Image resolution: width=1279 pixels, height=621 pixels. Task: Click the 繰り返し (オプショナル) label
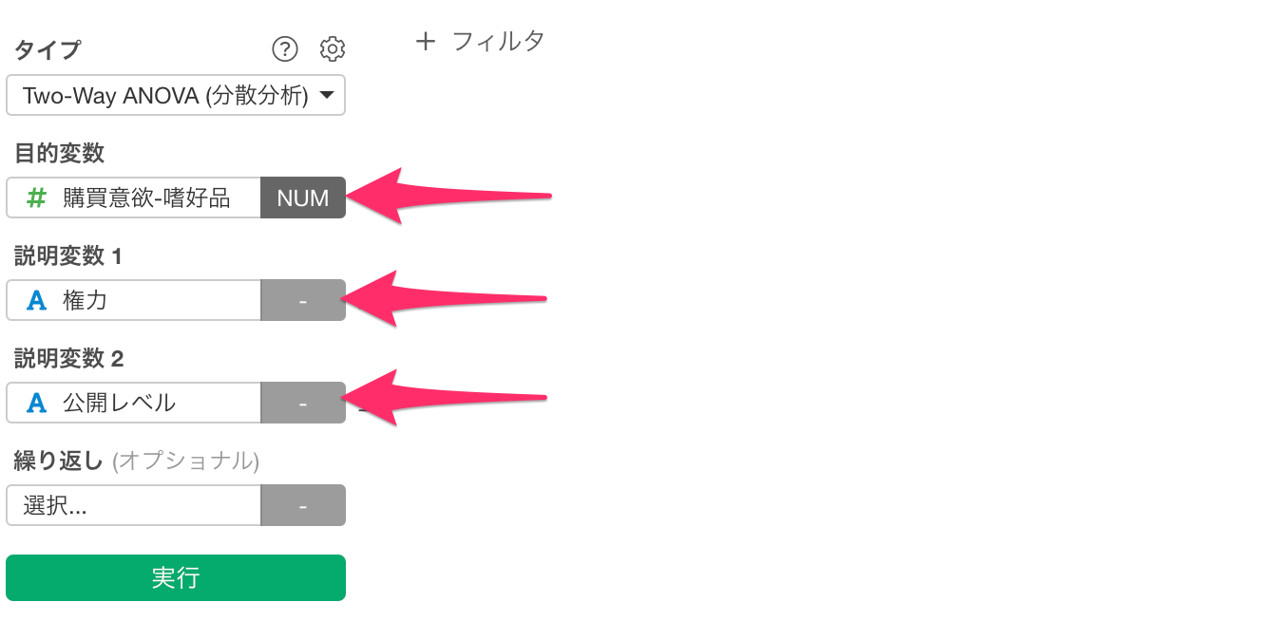[x=137, y=461]
